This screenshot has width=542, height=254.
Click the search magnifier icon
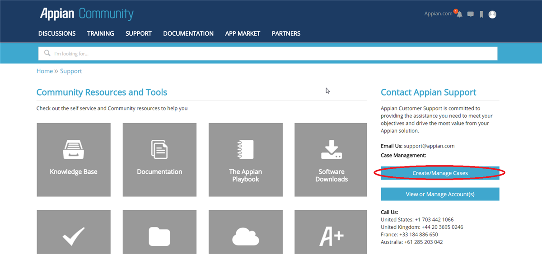47,53
